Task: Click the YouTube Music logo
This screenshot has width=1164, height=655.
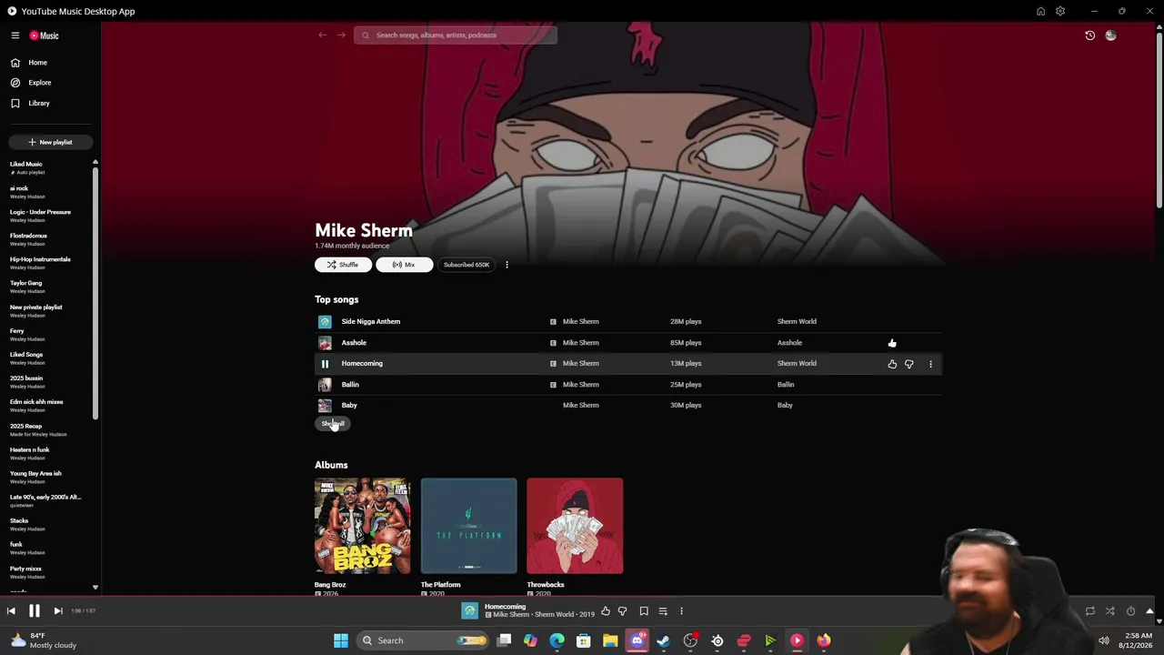Action: pos(44,35)
